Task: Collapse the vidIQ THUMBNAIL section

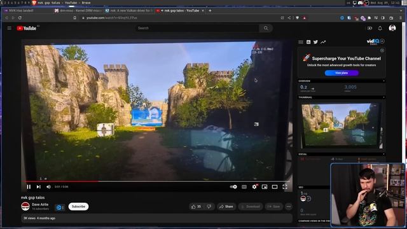Action: pyautogui.click(x=341, y=97)
